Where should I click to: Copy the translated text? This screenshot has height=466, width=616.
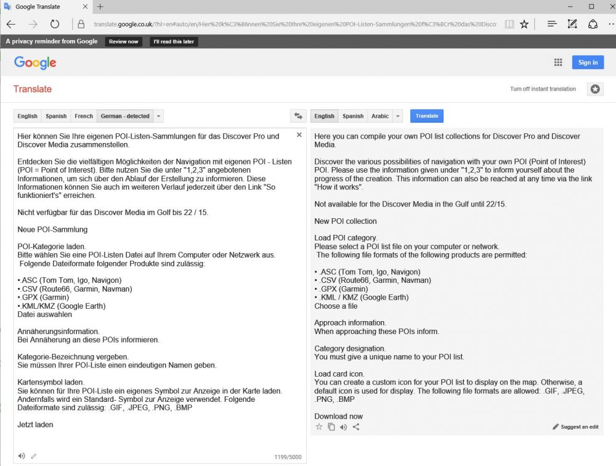click(x=331, y=427)
